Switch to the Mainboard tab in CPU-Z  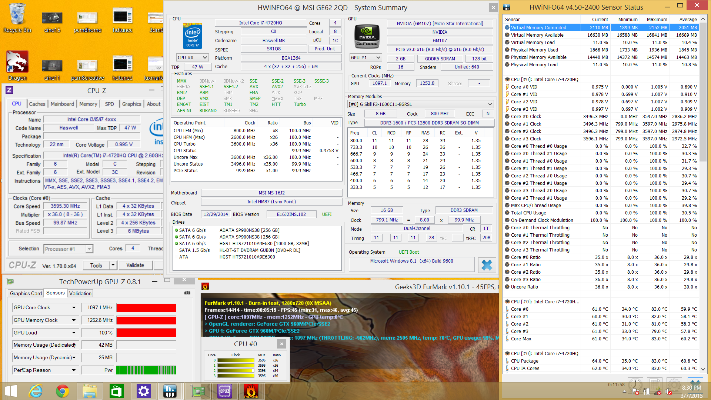coord(62,104)
